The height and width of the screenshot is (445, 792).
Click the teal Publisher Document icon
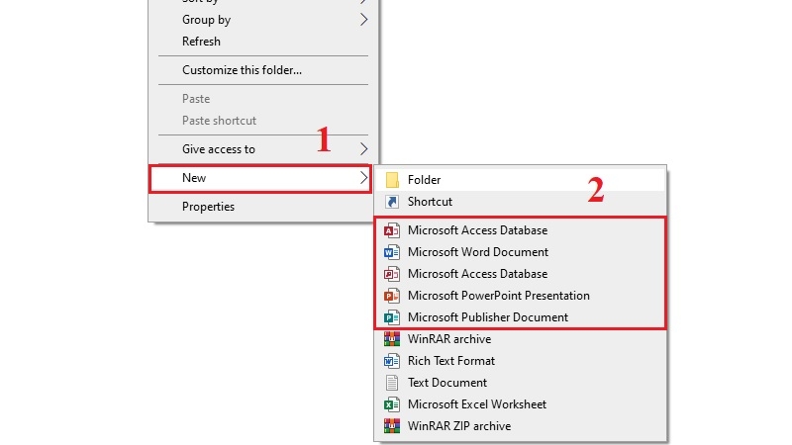pos(392,317)
